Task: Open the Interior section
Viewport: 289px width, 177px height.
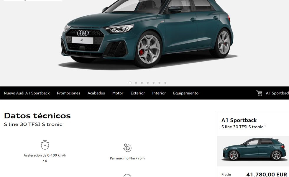Action: (159, 93)
